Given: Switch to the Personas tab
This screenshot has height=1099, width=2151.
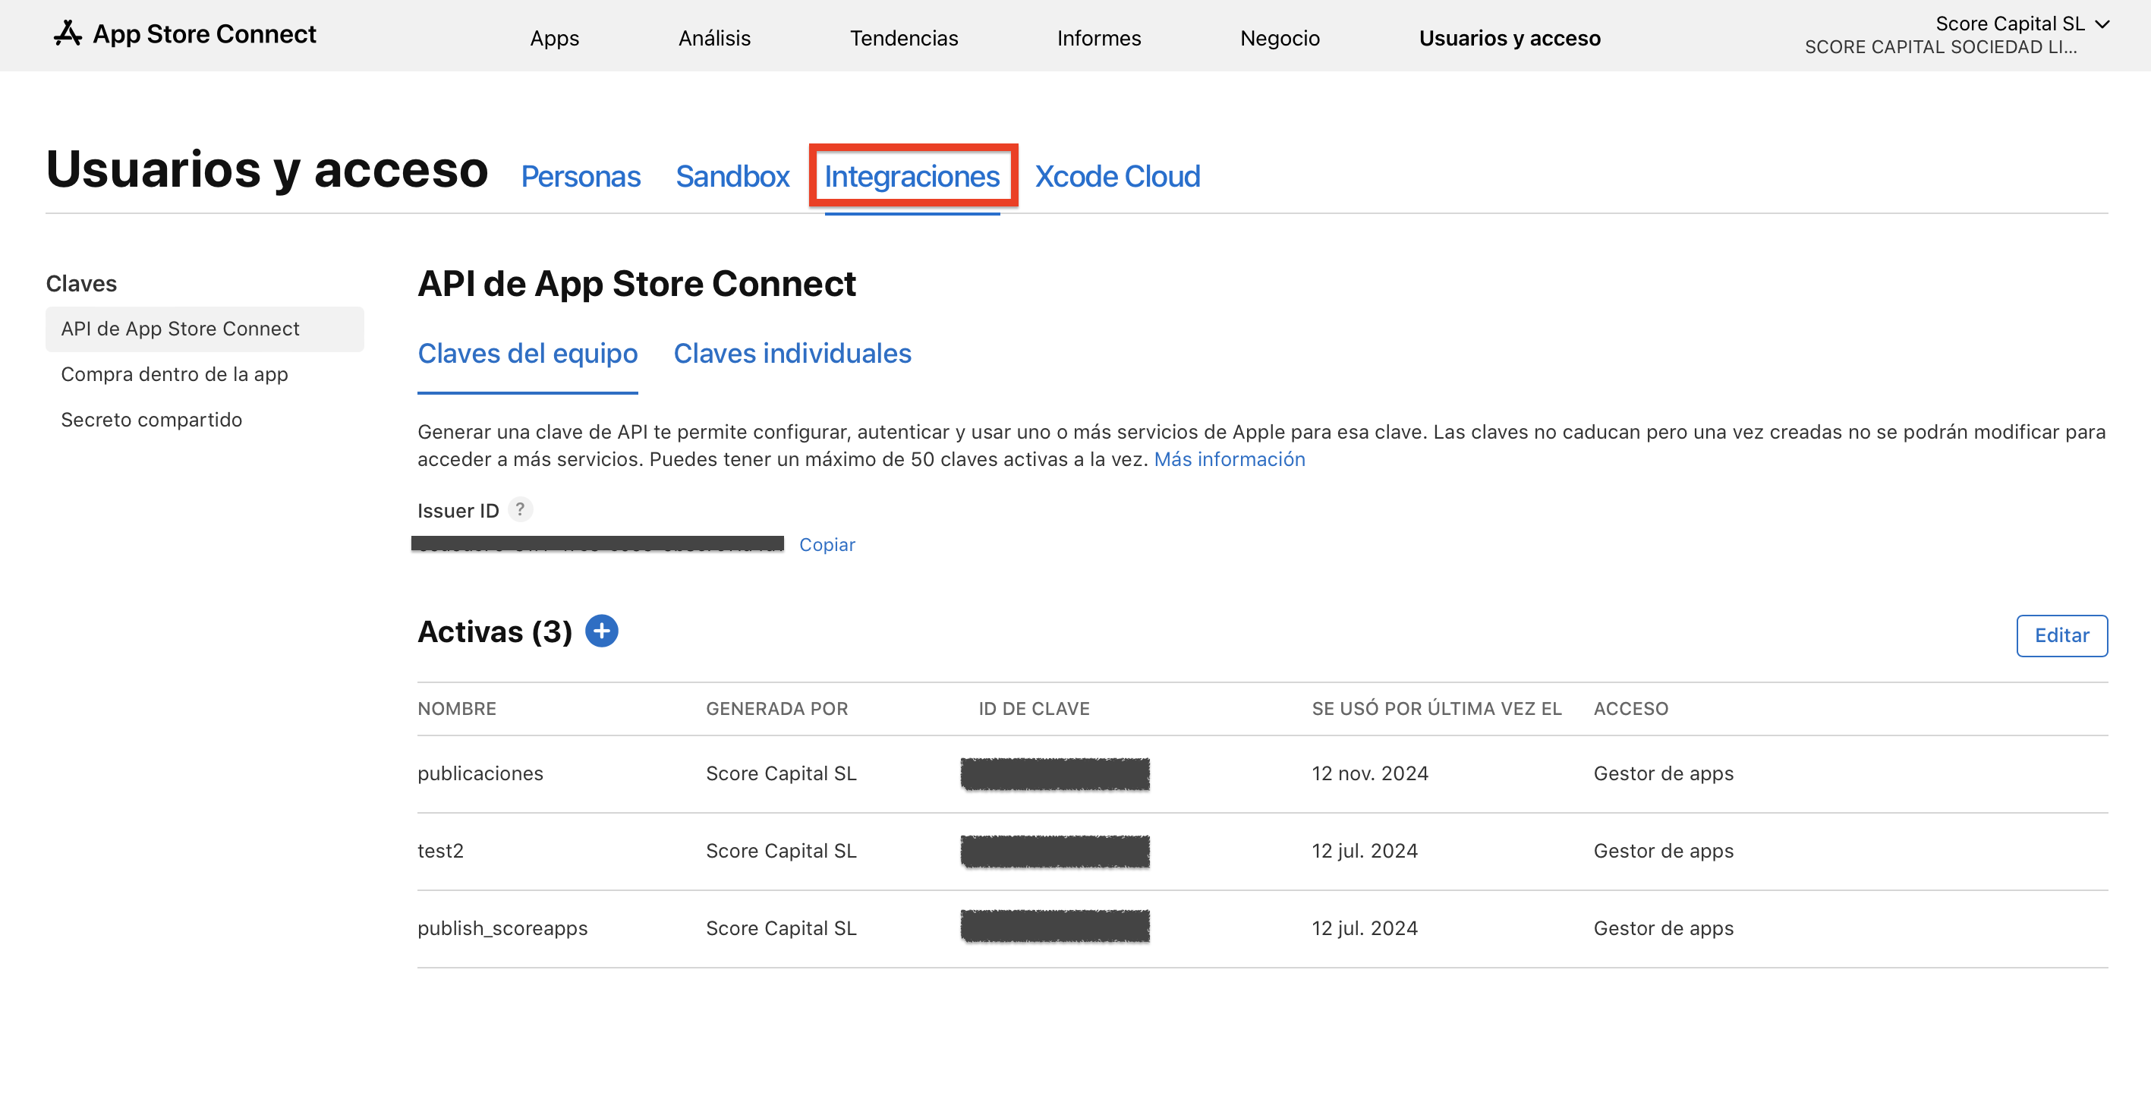Looking at the screenshot, I should pos(581,176).
